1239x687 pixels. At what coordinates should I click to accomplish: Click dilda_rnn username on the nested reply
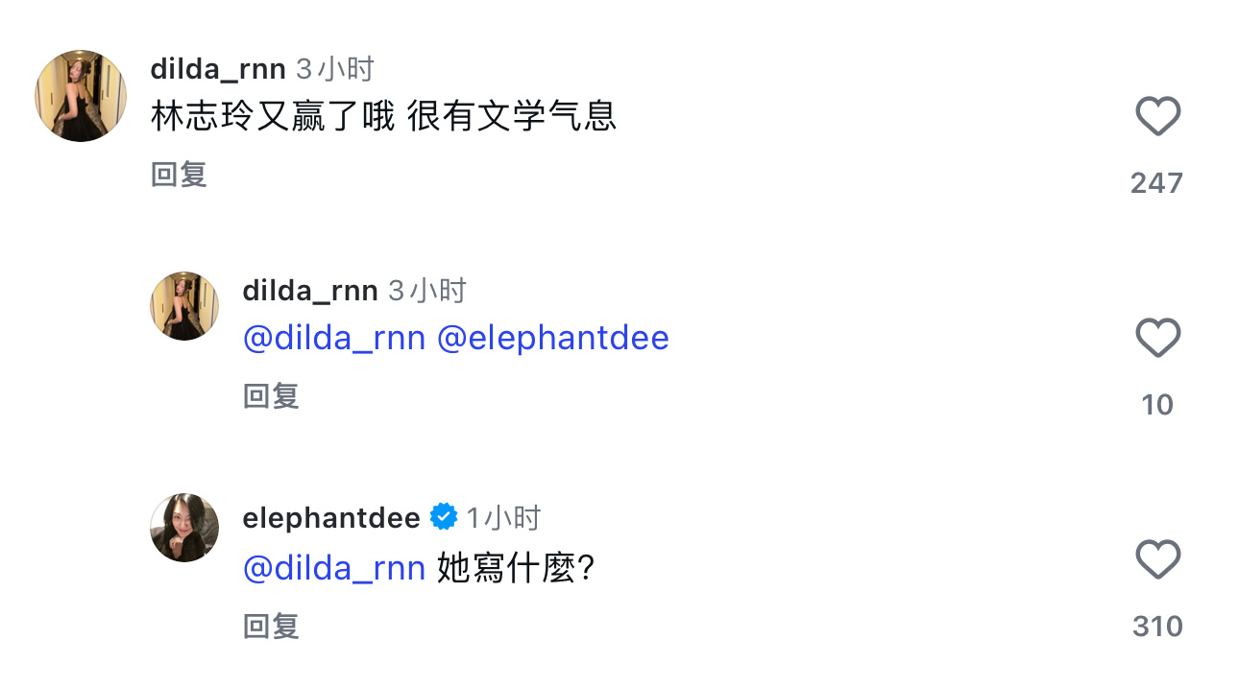(310, 291)
